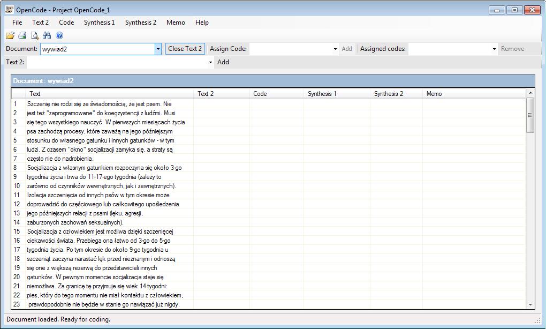Open the Synthesis 1 menu
This screenshot has width=546, height=329.
99,23
